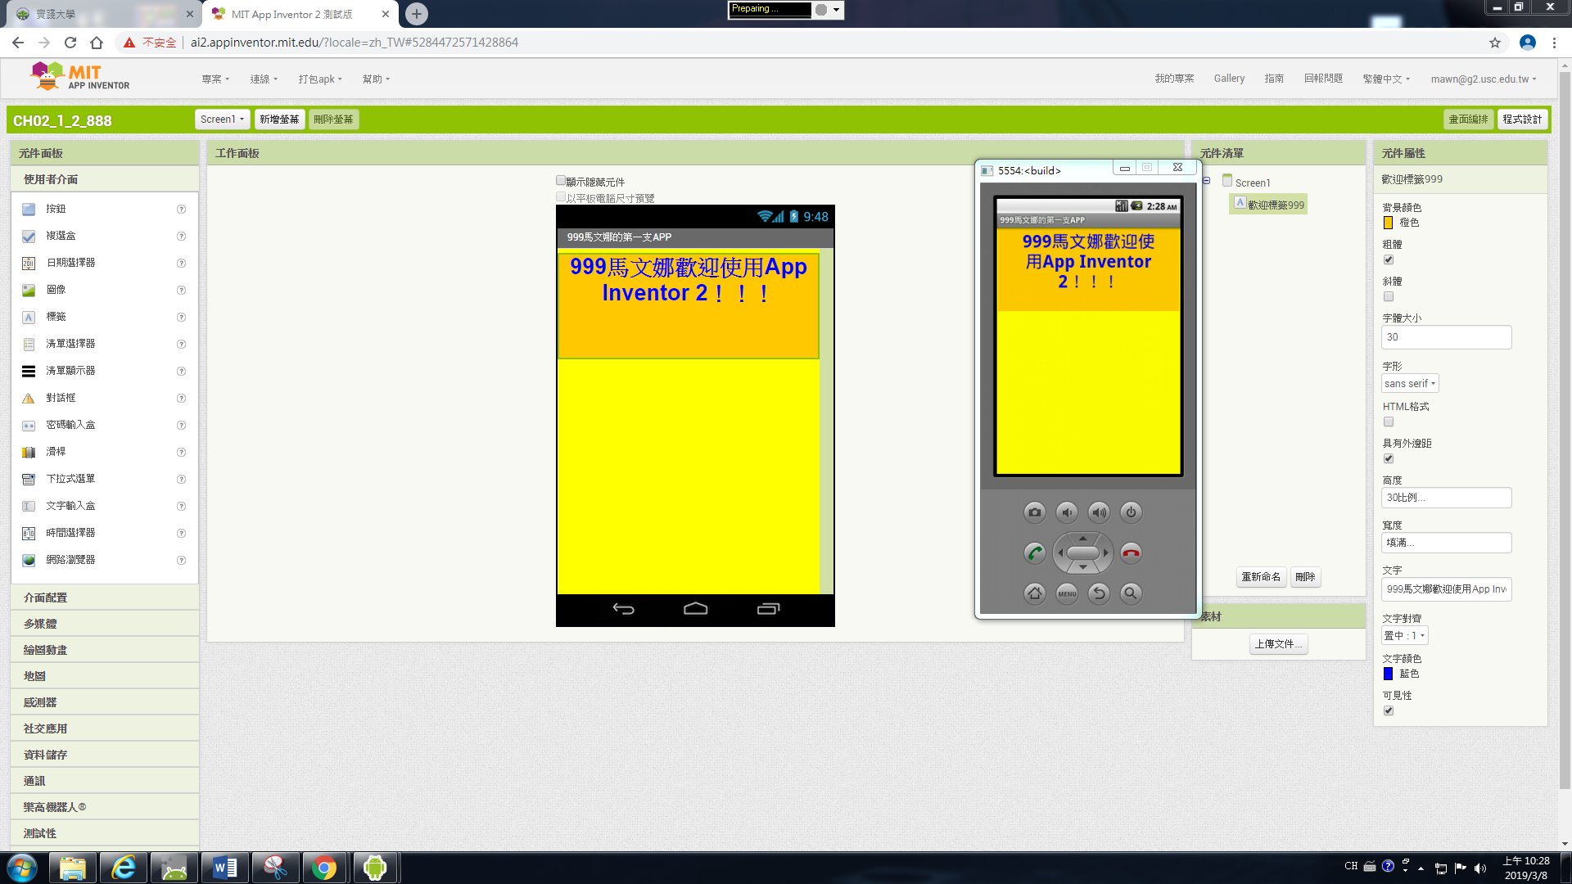Go to 我的專案 link
The height and width of the screenshot is (884, 1572).
pos(1174,79)
